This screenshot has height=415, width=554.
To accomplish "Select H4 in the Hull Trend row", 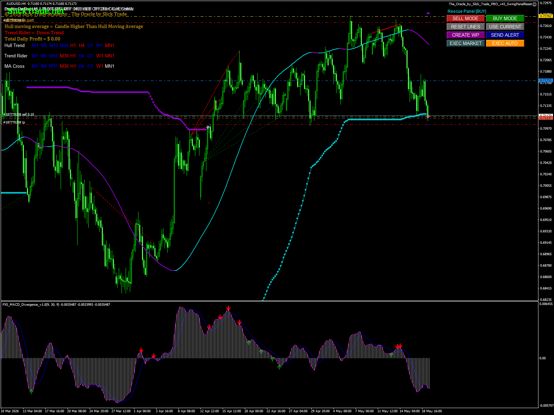I will click(82, 45).
